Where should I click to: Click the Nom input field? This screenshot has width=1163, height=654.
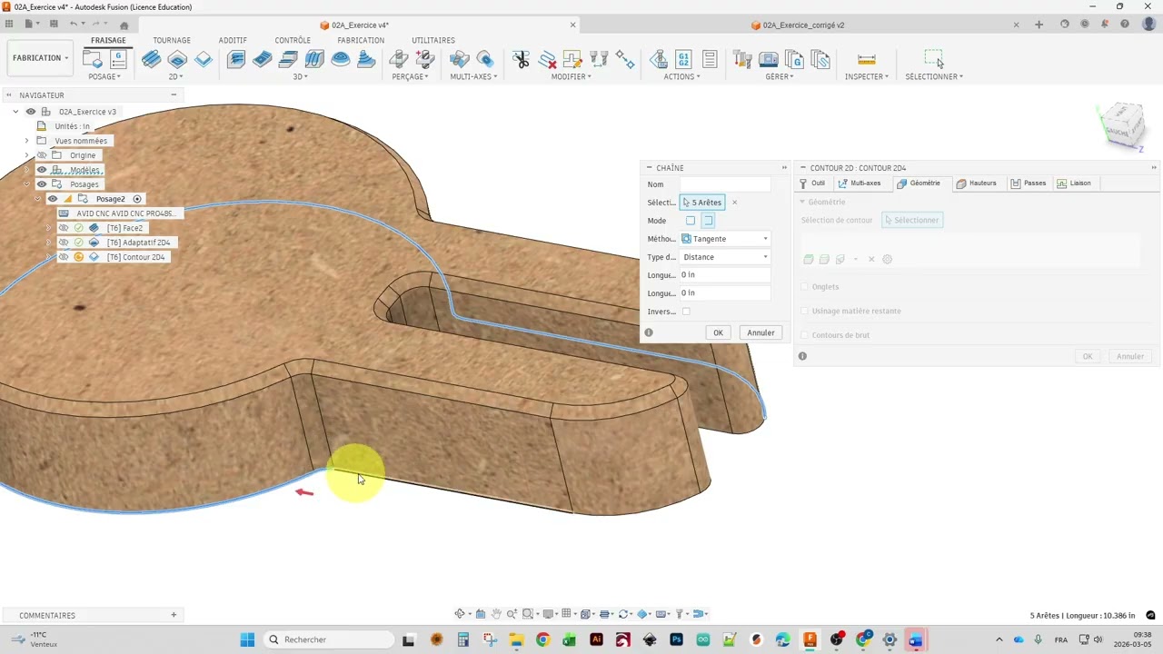(725, 184)
